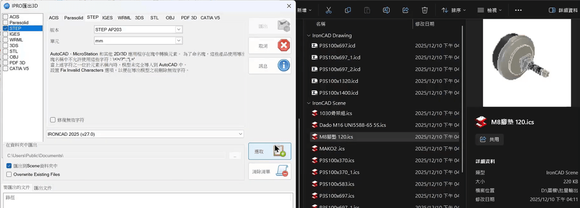580x208 pixels.
Task: Switch to the PDF 3D tab
Action: coord(189,18)
